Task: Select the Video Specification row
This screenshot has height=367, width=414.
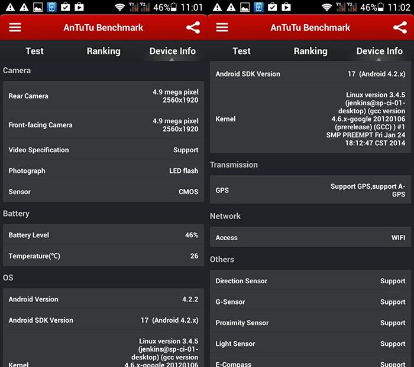Action: point(103,150)
